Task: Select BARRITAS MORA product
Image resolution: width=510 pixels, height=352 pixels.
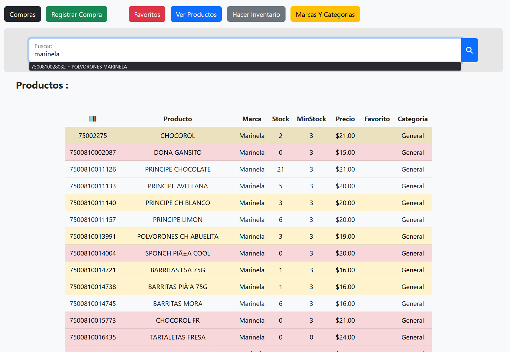Action: pyautogui.click(x=178, y=304)
